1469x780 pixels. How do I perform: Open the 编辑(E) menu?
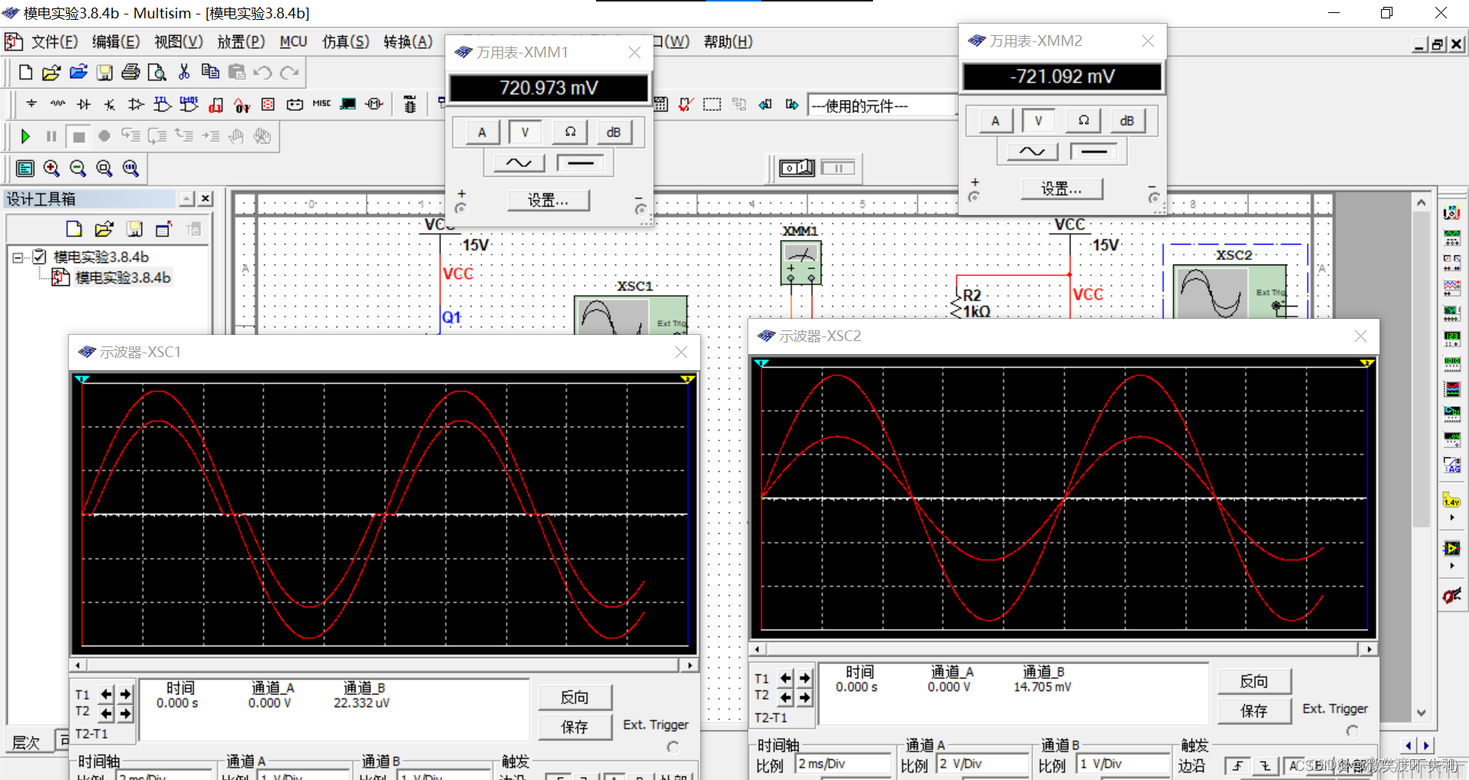[x=116, y=42]
